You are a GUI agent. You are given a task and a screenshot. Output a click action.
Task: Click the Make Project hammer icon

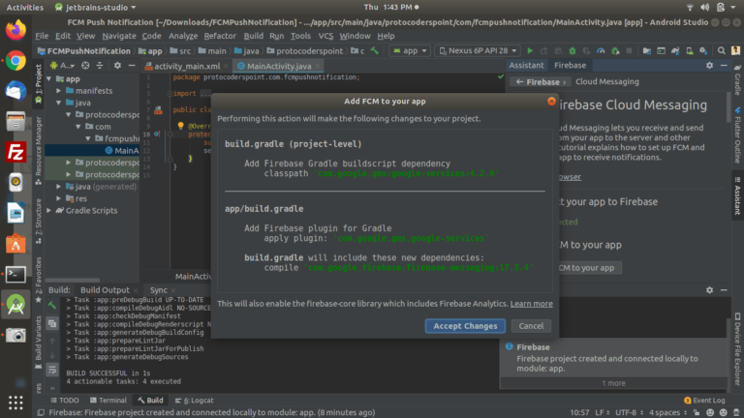pos(375,50)
